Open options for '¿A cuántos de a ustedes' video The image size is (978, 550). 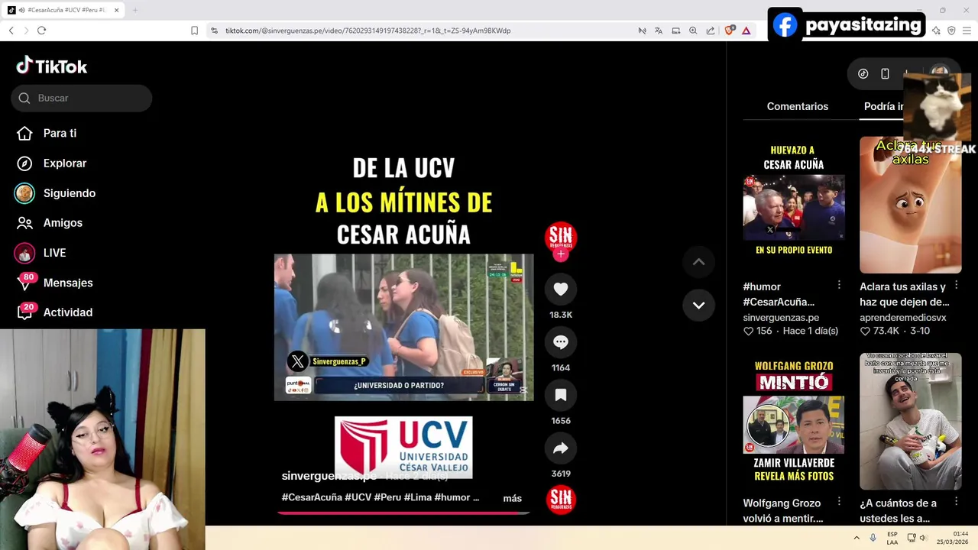click(956, 502)
